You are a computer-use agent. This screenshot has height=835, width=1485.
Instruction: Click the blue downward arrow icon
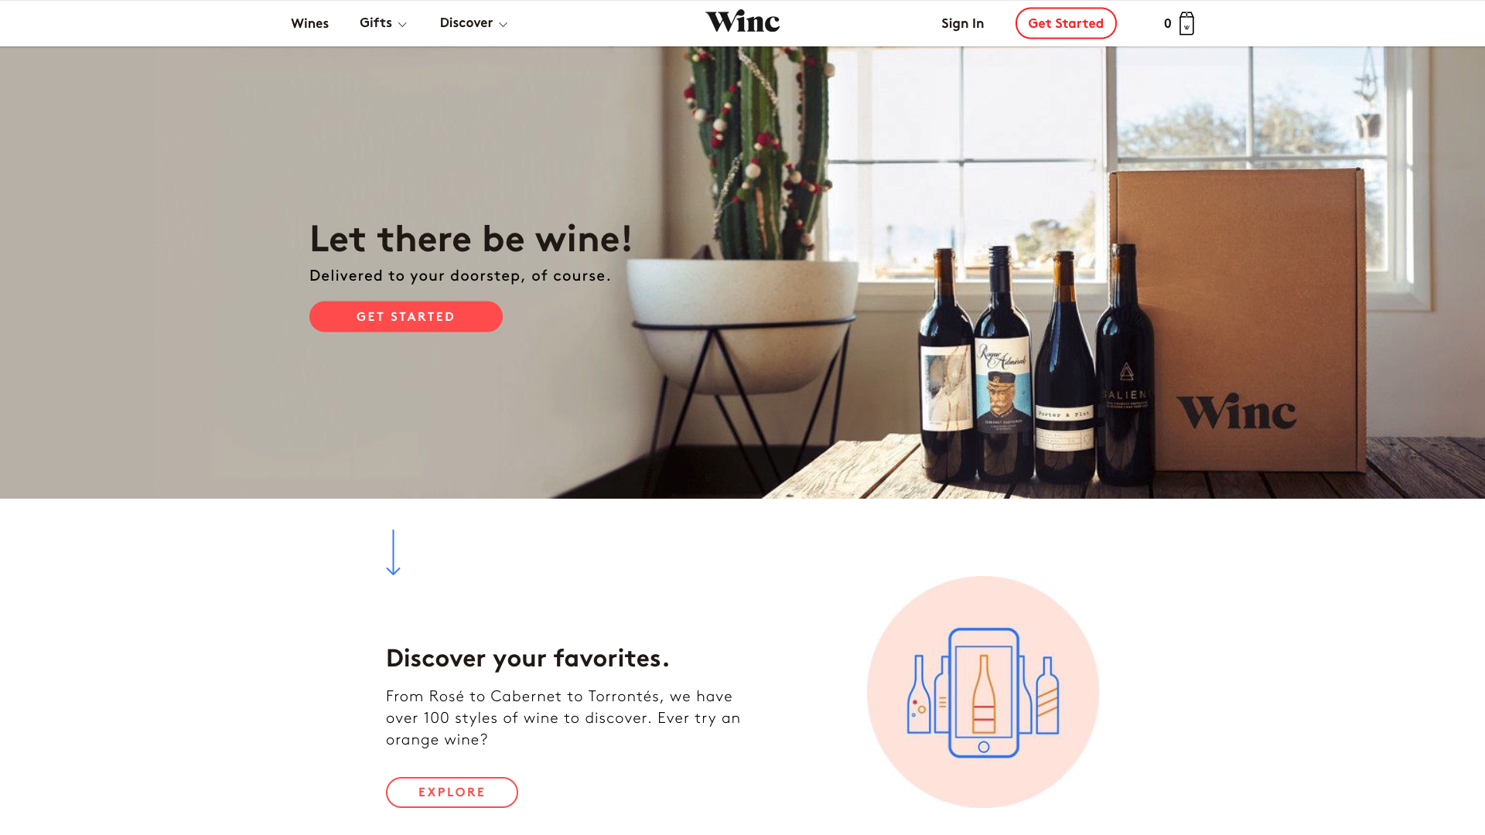point(393,552)
